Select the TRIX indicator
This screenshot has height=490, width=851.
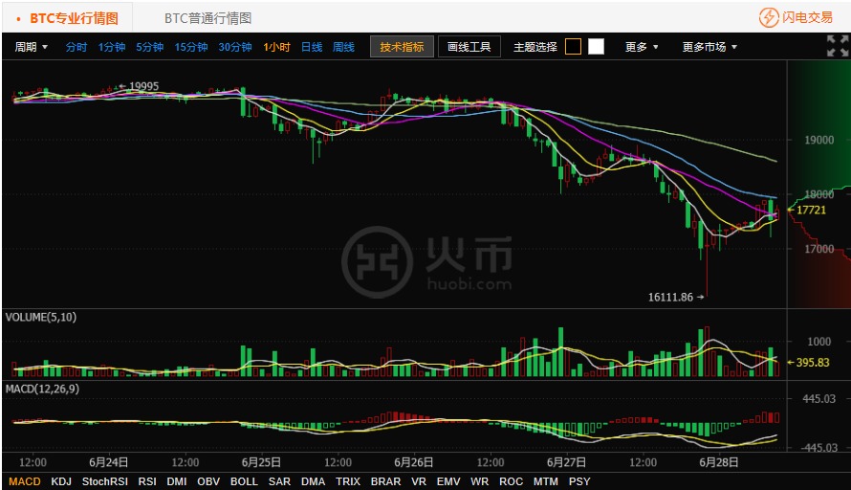point(348,481)
